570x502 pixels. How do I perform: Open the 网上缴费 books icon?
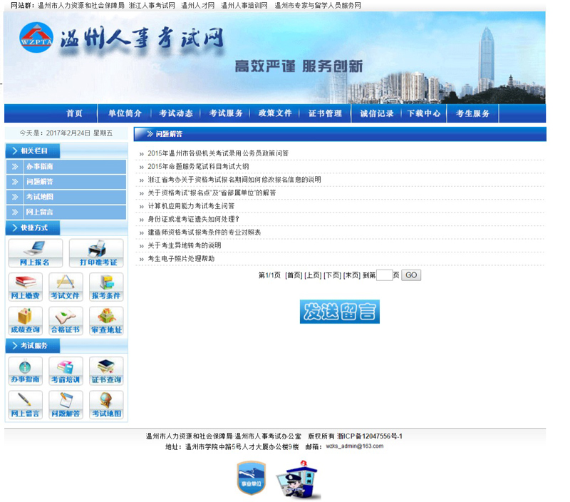click(x=26, y=287)
